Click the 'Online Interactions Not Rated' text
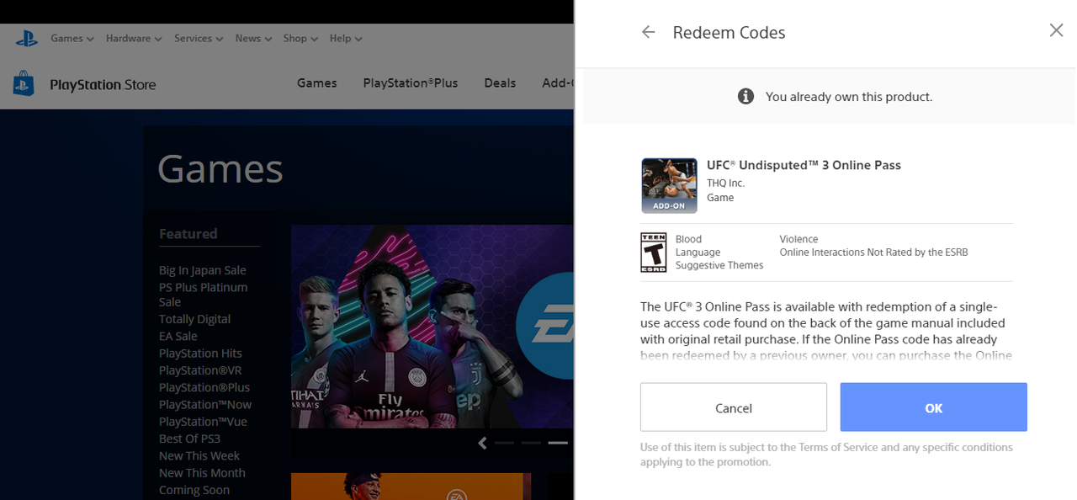1077x500 pixels. 873,253
